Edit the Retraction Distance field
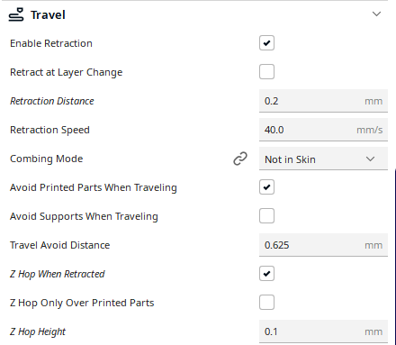396x345 pixels. [x=323, y=101]
